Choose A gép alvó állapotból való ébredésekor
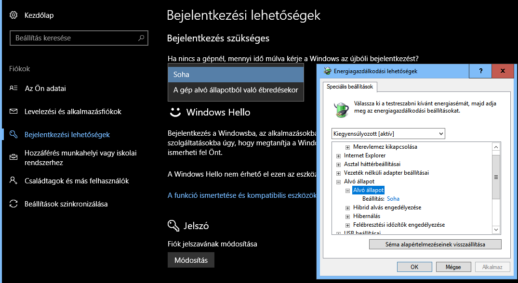518x283 pixels. pyautogui.click(x=236, y=90)
